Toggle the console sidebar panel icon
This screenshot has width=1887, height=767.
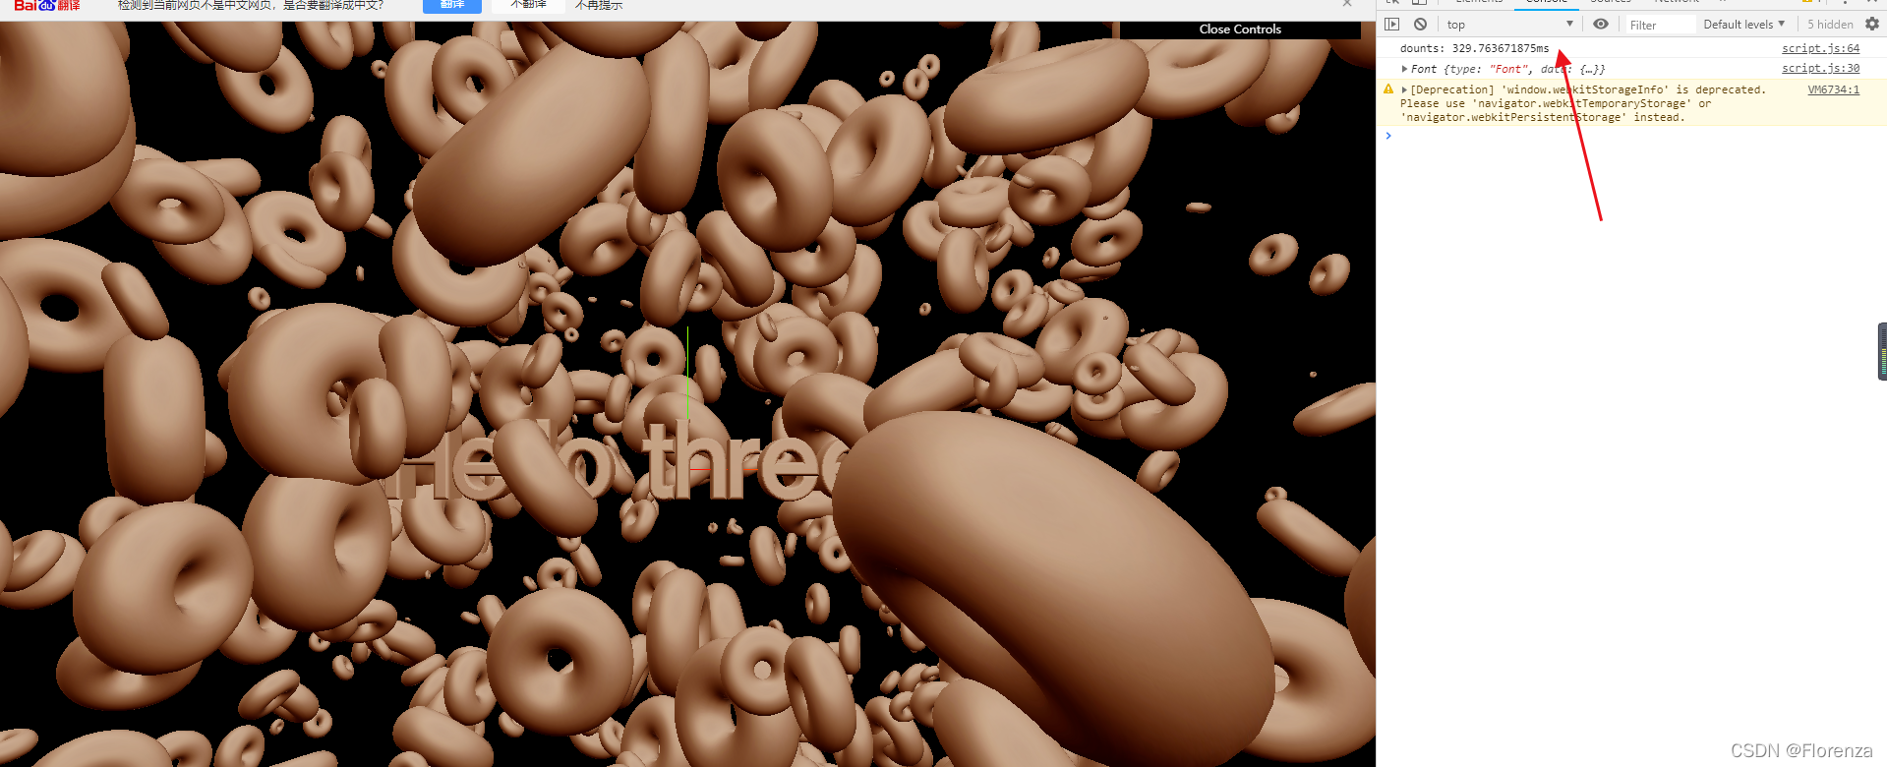pyautogui.click(x=1391, y=25)
